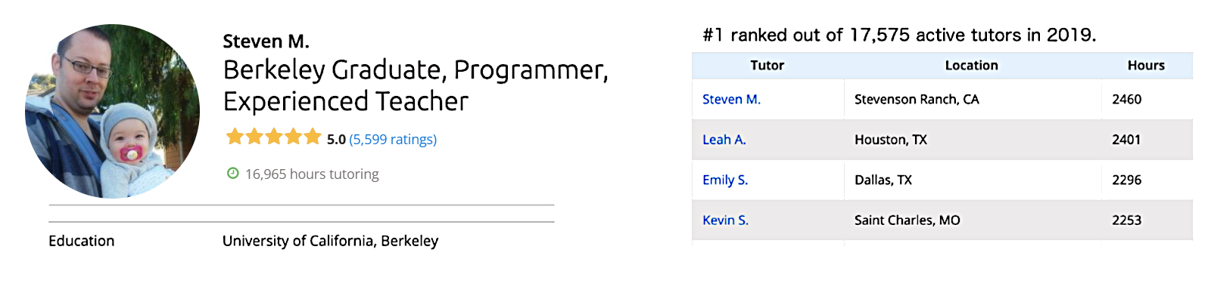Screen dimensions: 1211x302
Task: Click the Hours column header
Action: coord(1145,66)
